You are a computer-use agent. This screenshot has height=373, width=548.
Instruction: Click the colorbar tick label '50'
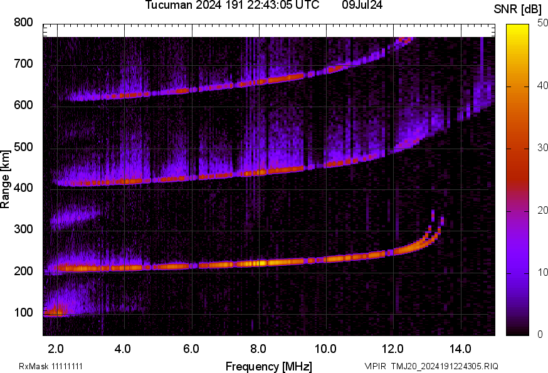pos(542,23)
